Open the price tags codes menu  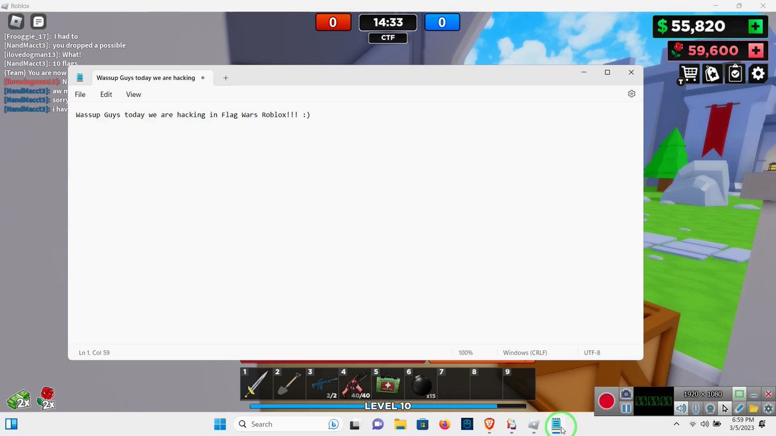point(713,74)
